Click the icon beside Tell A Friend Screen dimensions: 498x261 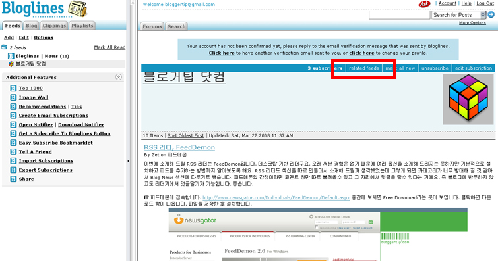point(13,152)
